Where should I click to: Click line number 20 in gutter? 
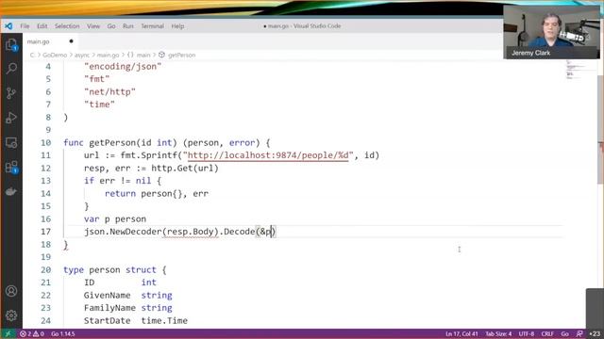46,269
